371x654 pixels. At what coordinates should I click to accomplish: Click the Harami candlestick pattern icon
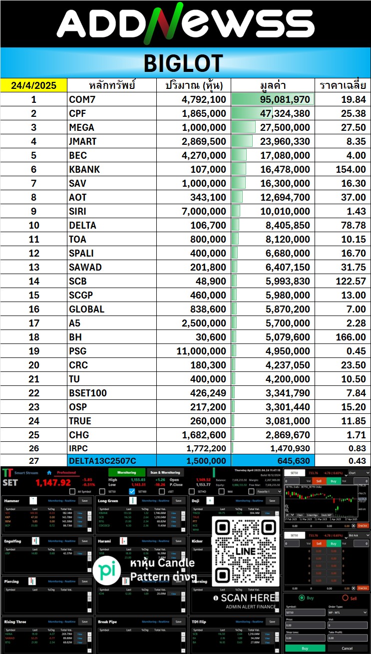(123, 541)
